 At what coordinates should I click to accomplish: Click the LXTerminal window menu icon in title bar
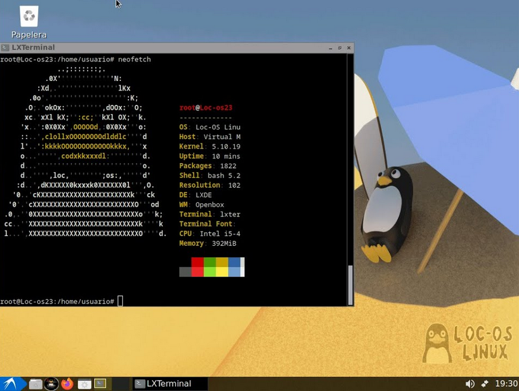pyautogui.click(x=5, y=47)
